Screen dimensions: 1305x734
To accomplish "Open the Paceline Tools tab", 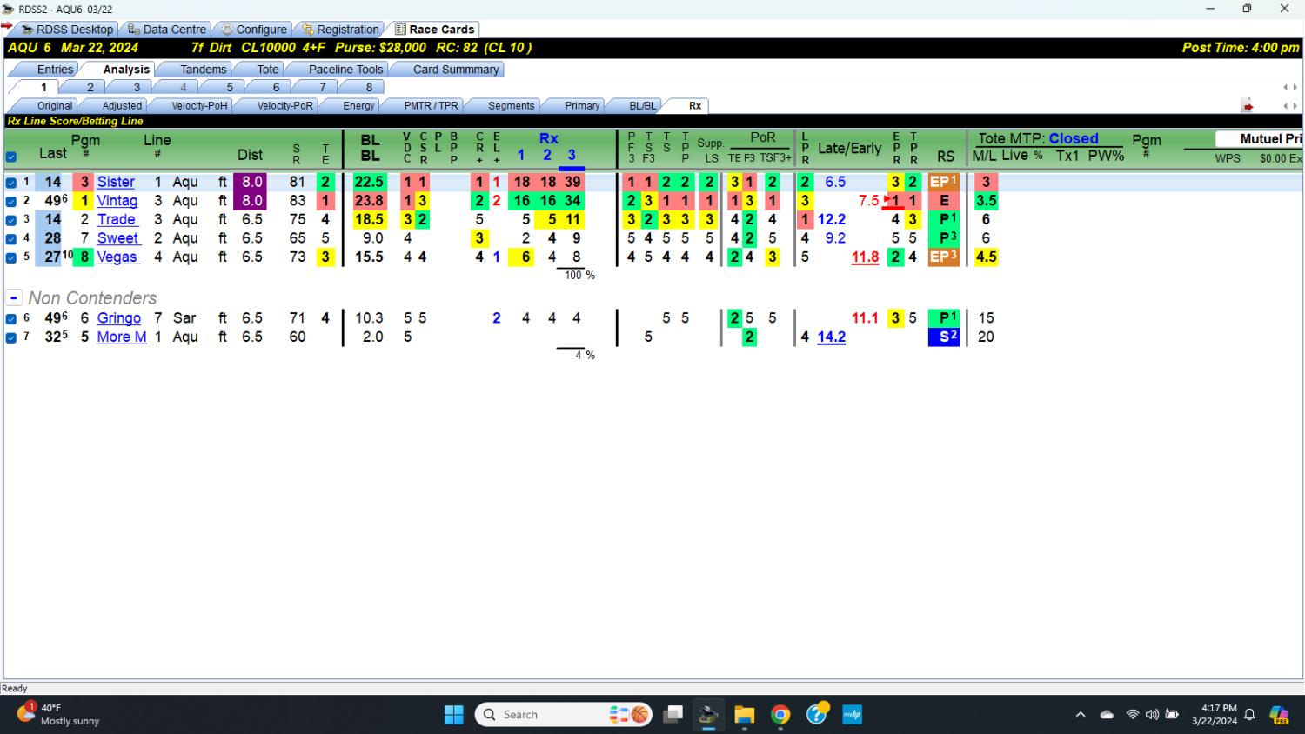I will (x=345, y=70).
